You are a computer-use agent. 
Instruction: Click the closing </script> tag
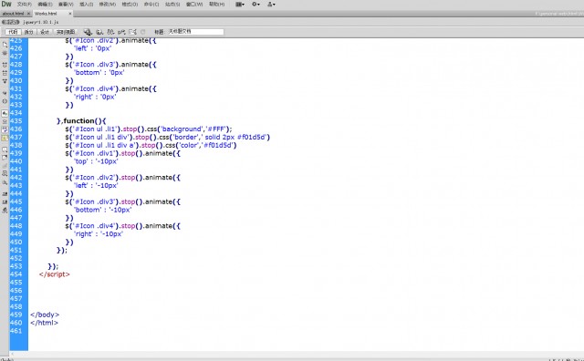55,274
